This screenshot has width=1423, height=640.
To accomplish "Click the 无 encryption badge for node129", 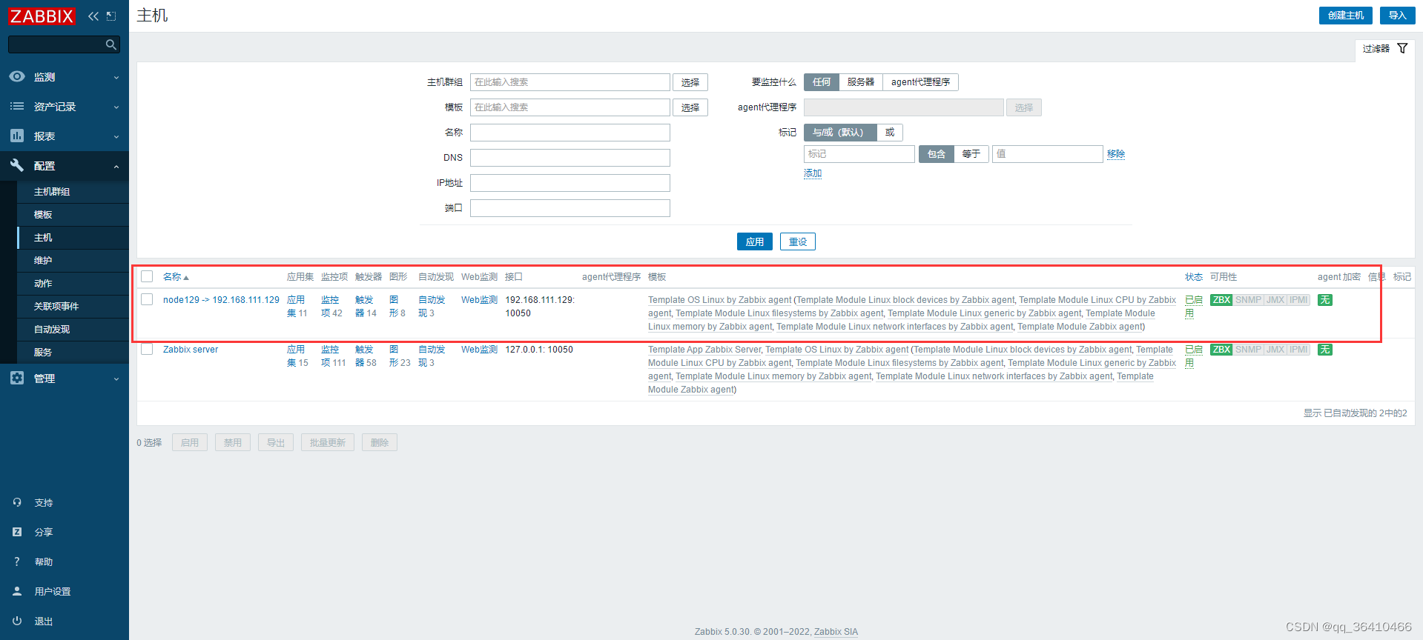I will (x=1325, y=300).
